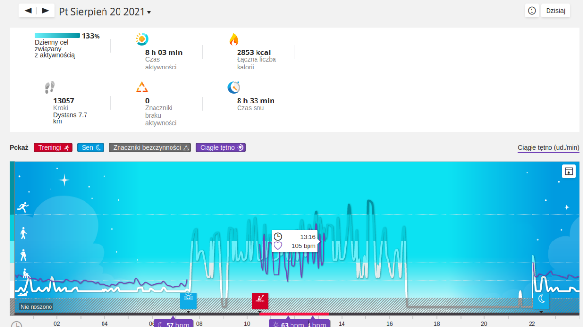The width and height of the screenshot is (583, 327).
Task: Go to the next day arrow
Action: (x=45, y=11)
